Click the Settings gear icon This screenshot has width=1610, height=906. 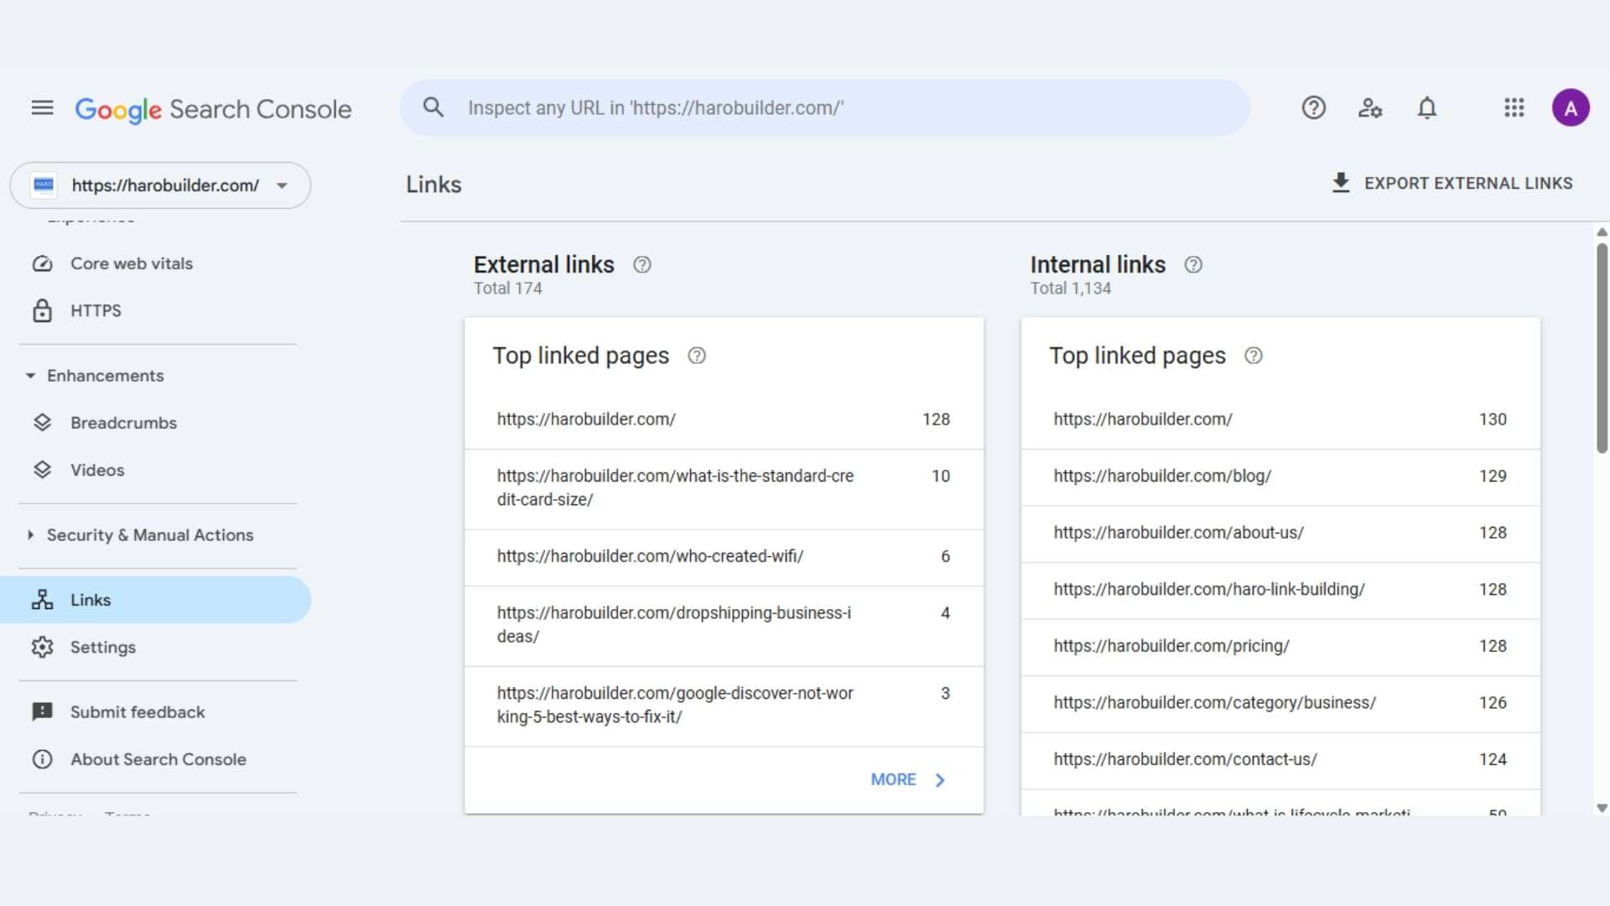click(43, 647)
